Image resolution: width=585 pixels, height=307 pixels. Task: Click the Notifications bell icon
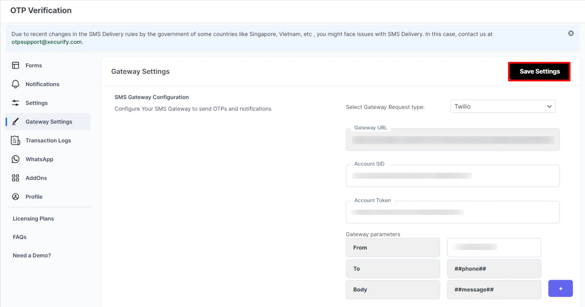tap(16, 84)
